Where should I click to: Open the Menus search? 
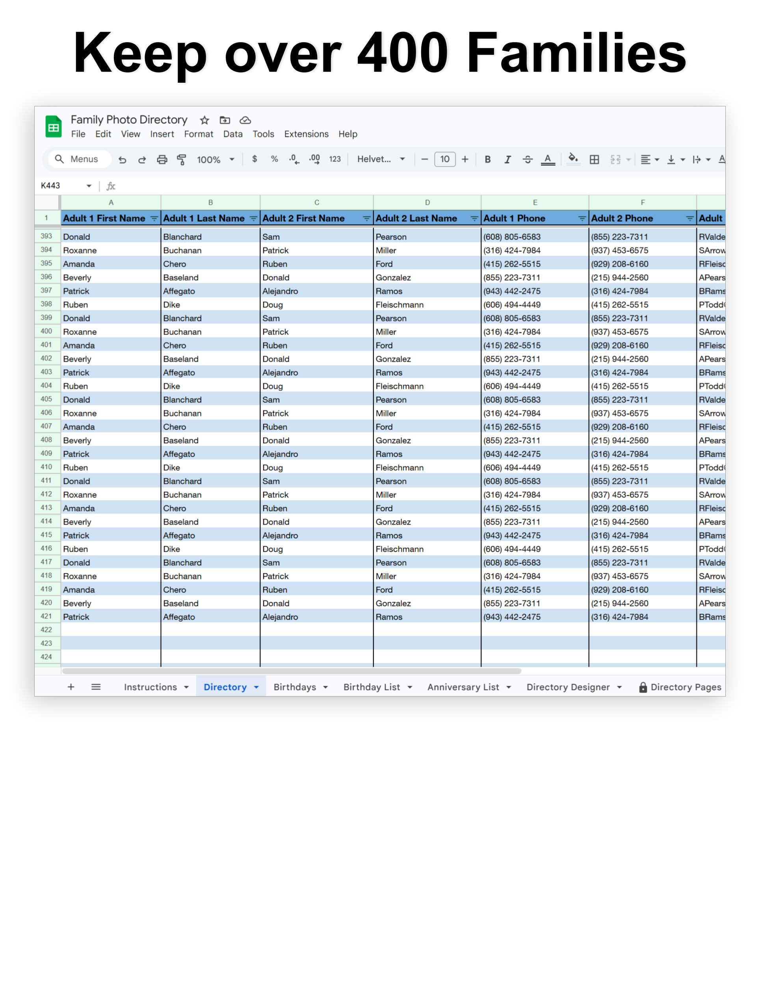click(x=78, y=159)
